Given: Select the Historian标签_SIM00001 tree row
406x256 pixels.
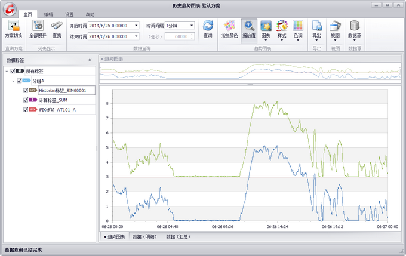Looking at the screenshot, I should coord(66,90).
